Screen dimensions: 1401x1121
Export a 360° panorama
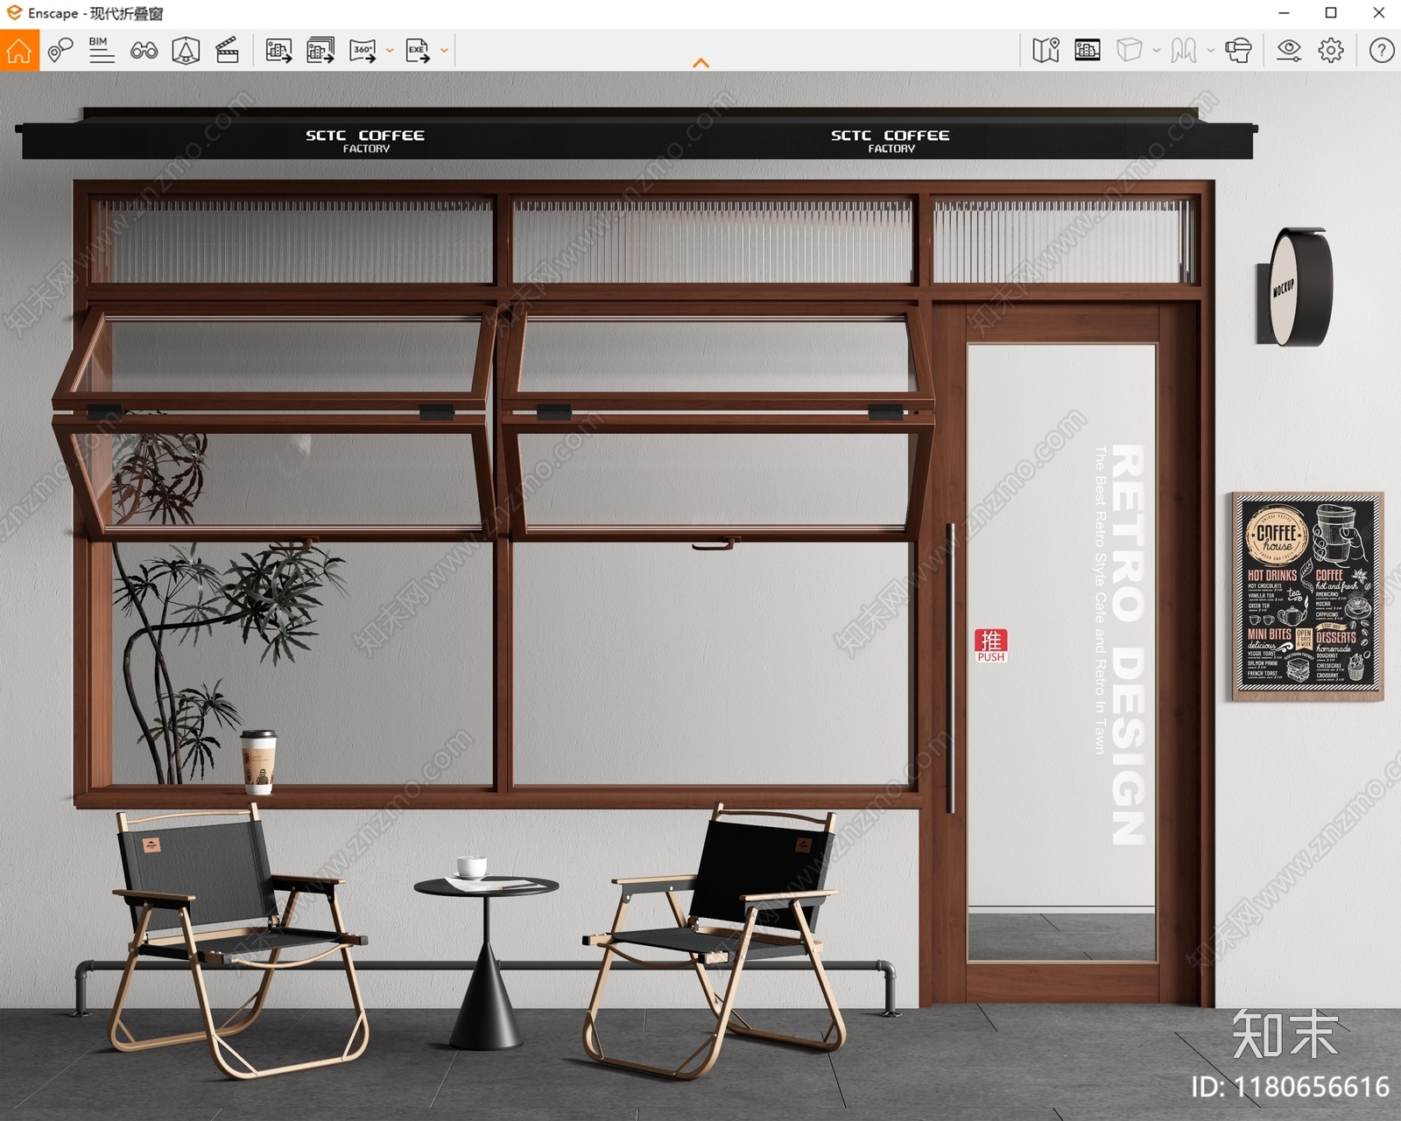pyautogui.click(x=363, y=51)
